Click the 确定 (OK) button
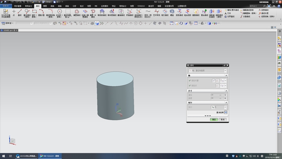The width and height of the screenshot is (282, 159). (214, 119)
